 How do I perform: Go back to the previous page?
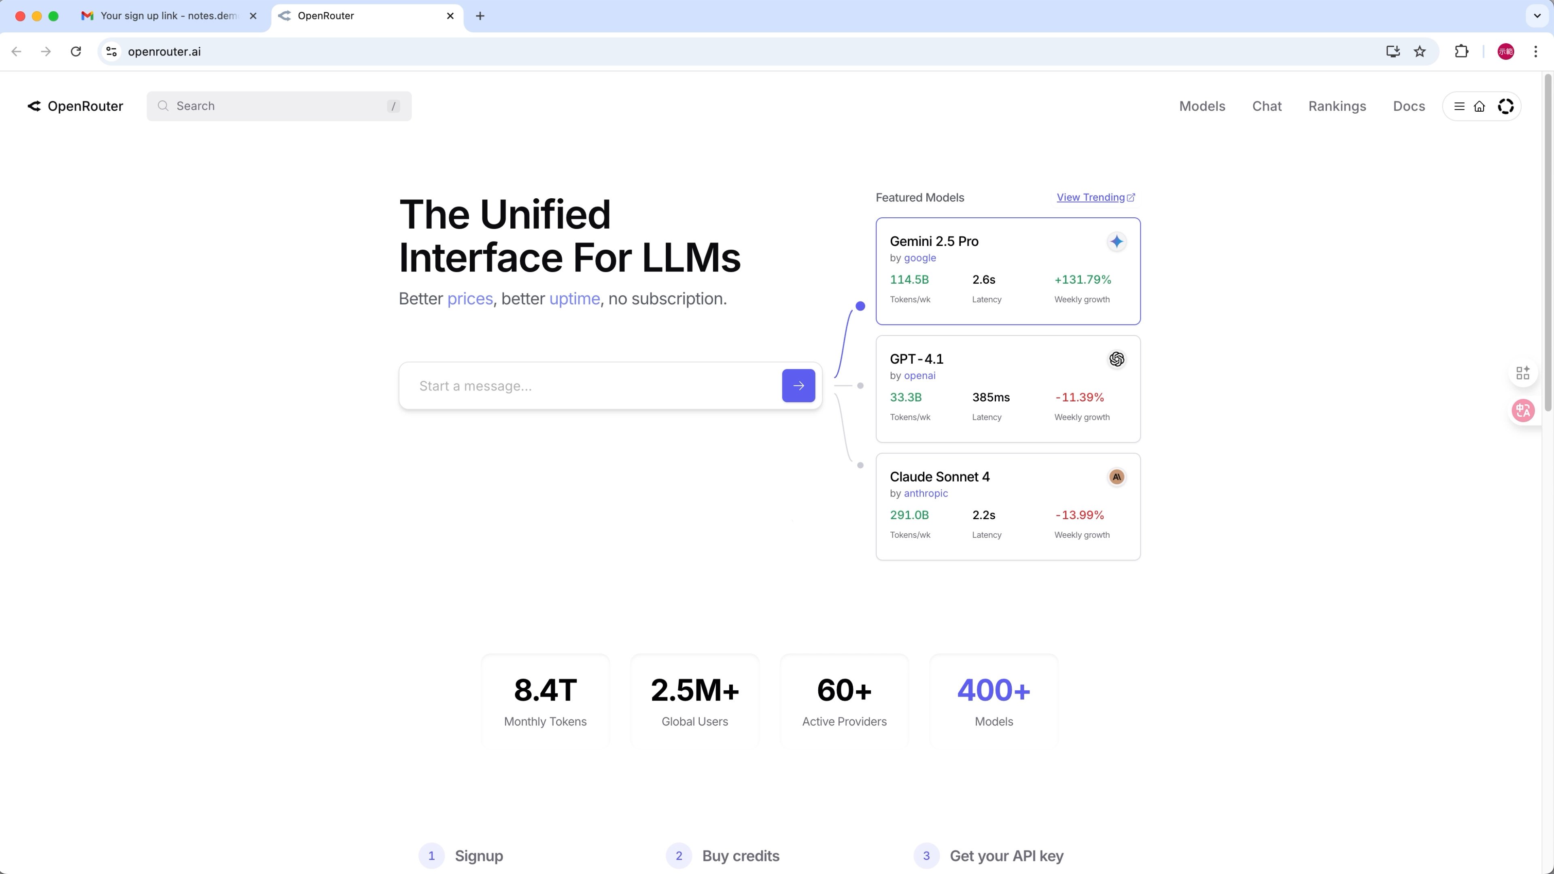coord(16,51)
